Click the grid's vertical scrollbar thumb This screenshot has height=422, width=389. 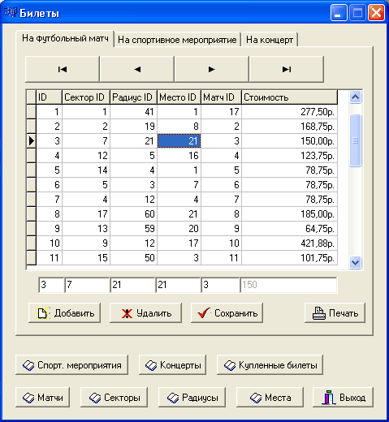click(355, 140)
